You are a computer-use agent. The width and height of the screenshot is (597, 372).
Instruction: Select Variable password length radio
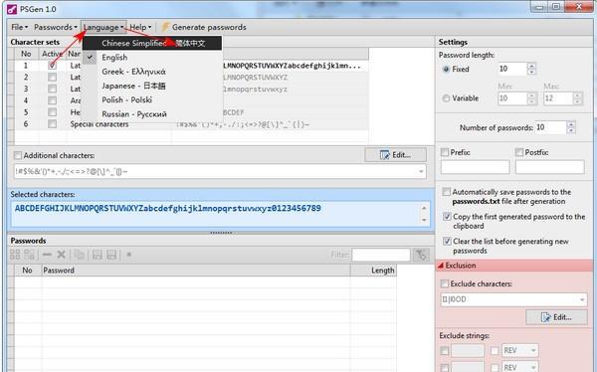click(x=446, y=98)
